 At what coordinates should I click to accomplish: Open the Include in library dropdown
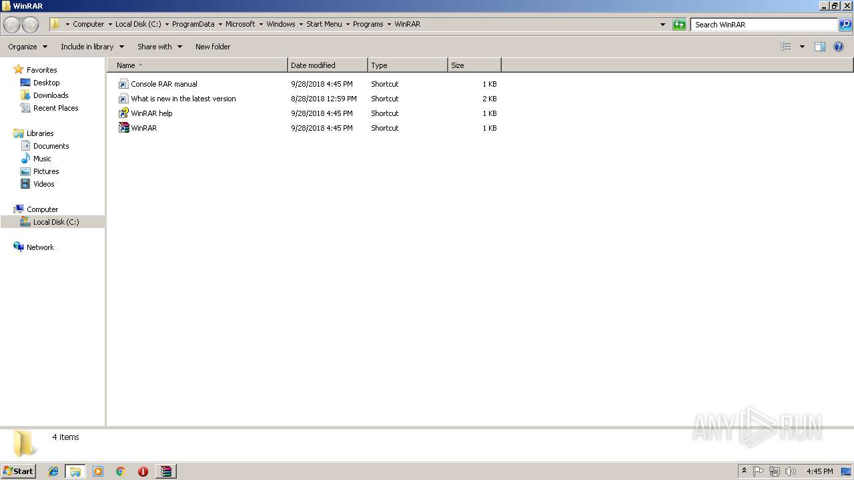92,47
